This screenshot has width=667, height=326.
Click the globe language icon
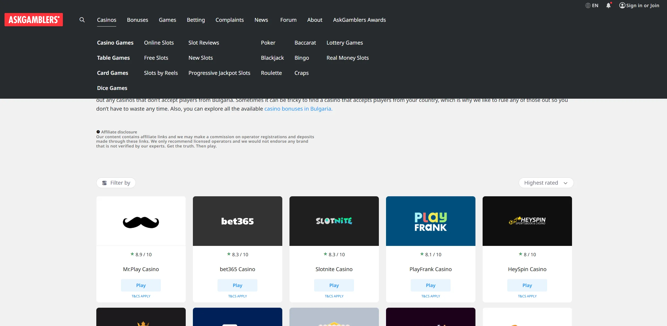click(x=588, y=6)
